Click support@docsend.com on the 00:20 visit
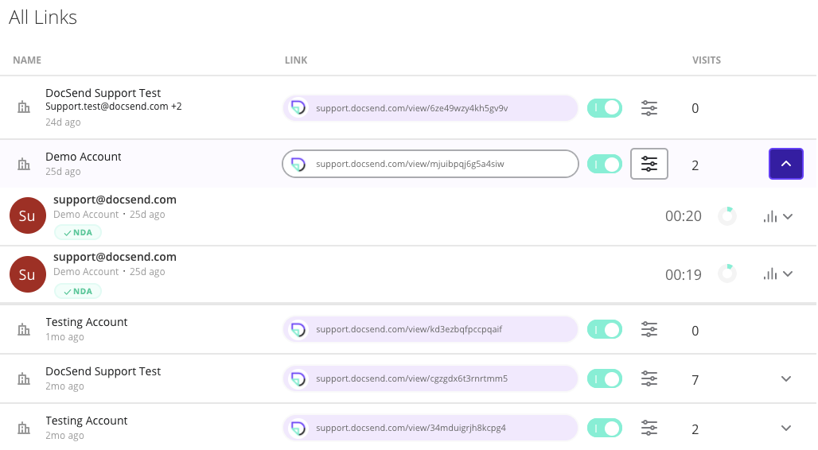This screenshot has height=450, width=818. coord(115,200)
